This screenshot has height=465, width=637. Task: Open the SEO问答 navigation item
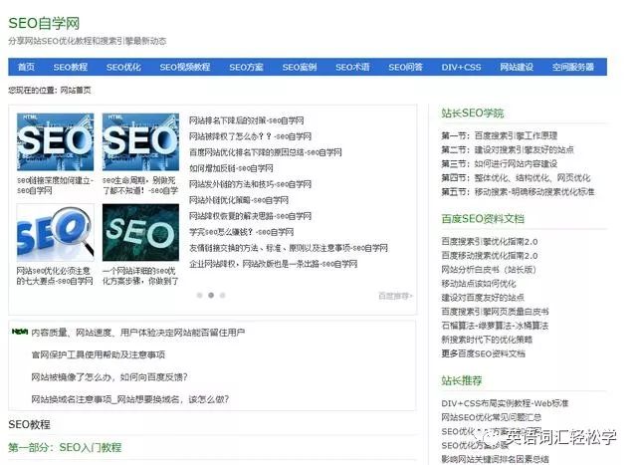(x=405, y=67)
